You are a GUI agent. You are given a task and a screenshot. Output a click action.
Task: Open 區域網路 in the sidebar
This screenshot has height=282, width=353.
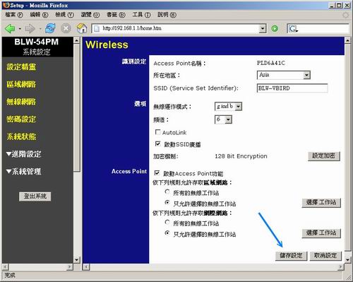point(21,84)
